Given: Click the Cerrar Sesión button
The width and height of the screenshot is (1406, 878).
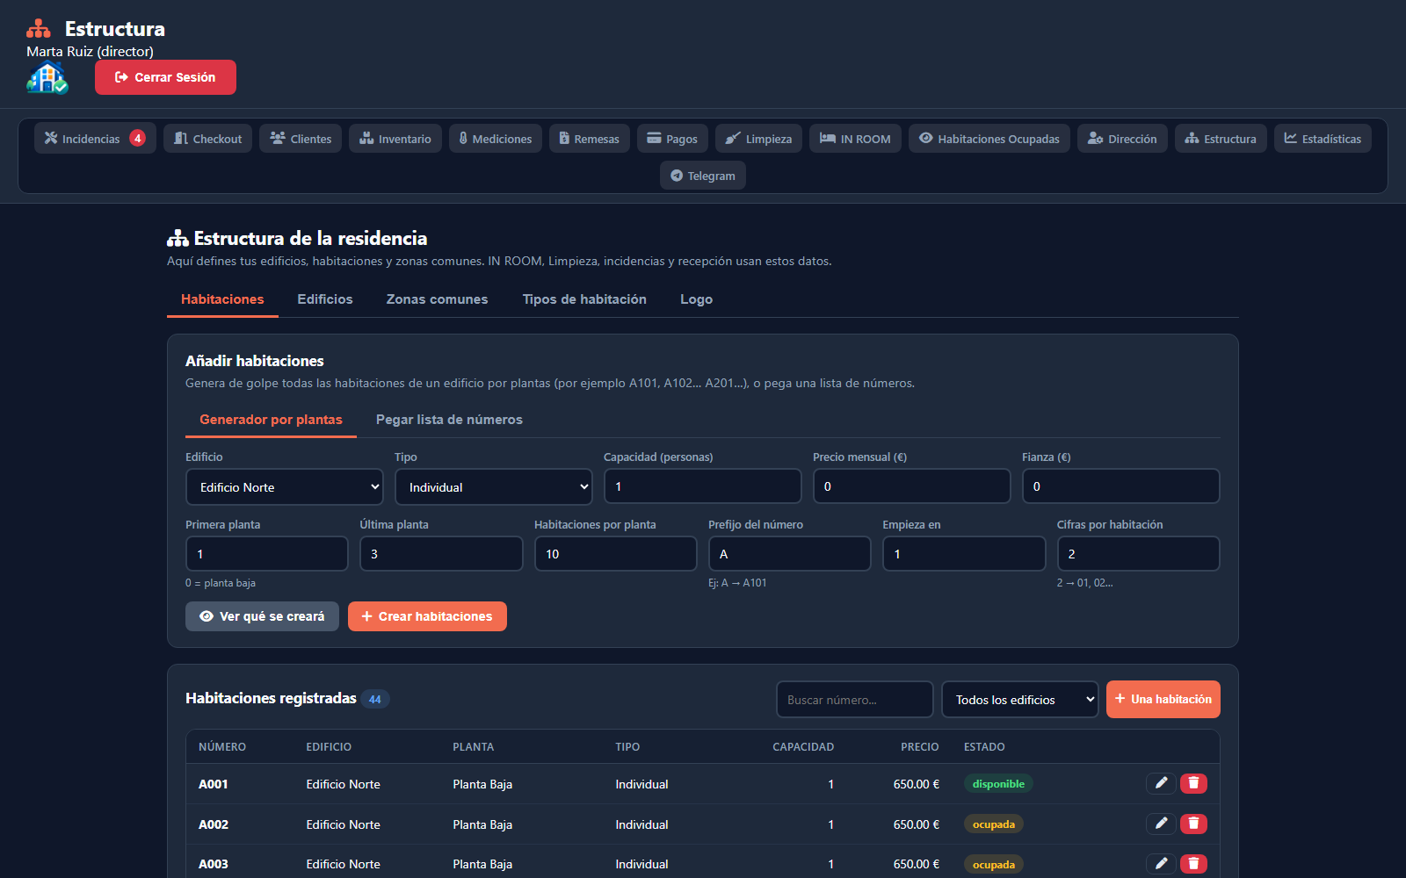Looking at the screenshot, I should pos(165,77).
